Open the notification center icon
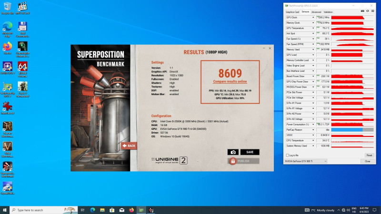This screenshot has height=214, width=381. pos(375,210)
